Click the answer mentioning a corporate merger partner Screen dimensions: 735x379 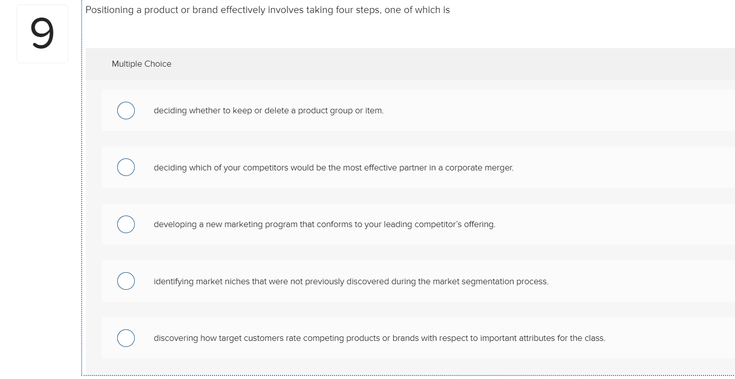[x=333, y=167]
